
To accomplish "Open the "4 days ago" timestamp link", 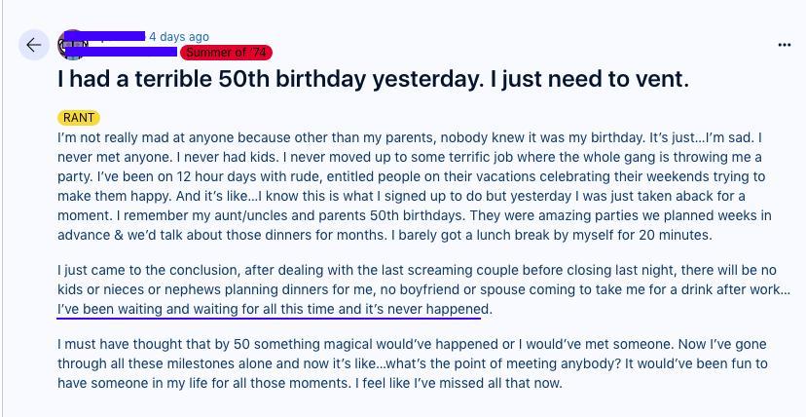I will point(179,36).
